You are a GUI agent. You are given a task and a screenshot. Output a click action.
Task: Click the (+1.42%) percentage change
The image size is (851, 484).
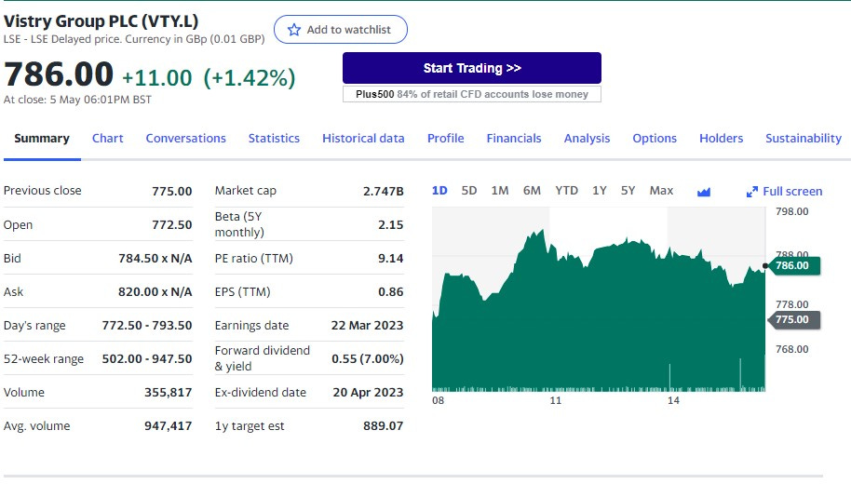[250, 78]
